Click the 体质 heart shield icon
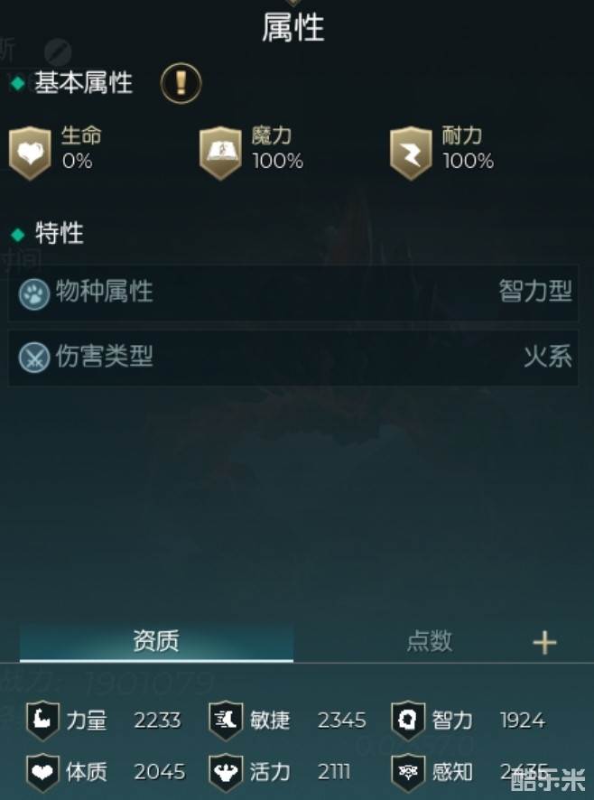The height and width of the screenshot is (800, 594). click(x=42, y=772)
